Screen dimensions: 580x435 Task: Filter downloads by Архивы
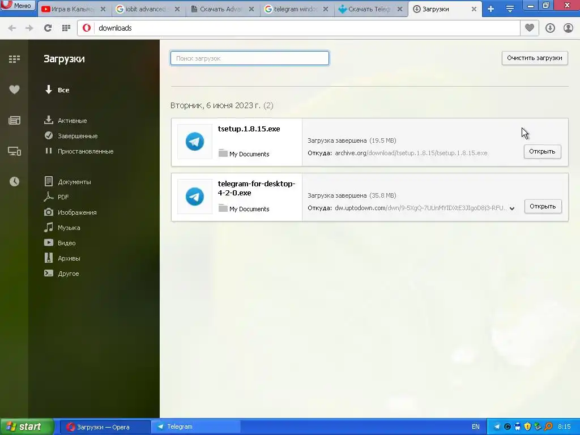(x=62, y=258)
